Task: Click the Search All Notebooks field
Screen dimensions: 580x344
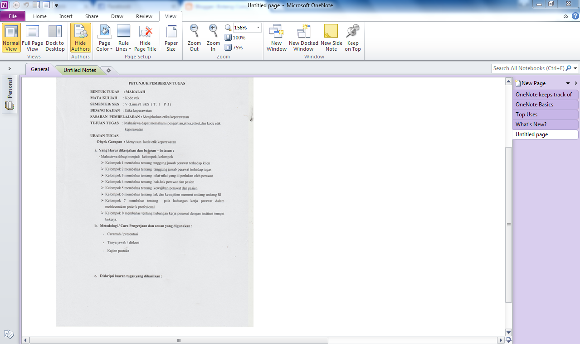Action: (528, 68)
